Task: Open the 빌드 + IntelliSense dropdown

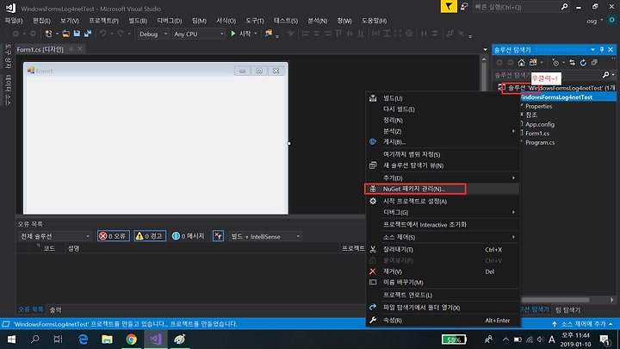Action: point(265,237)
